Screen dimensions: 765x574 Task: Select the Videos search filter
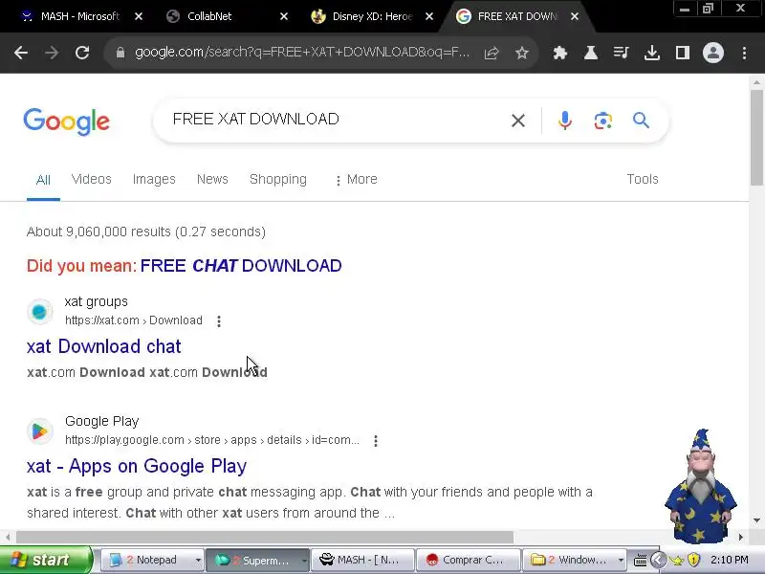point(91,179)
